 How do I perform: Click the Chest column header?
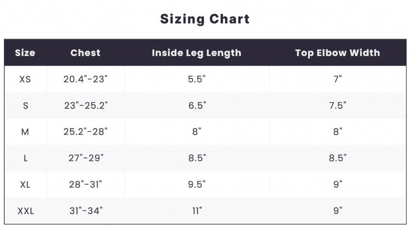coord(85,53)
